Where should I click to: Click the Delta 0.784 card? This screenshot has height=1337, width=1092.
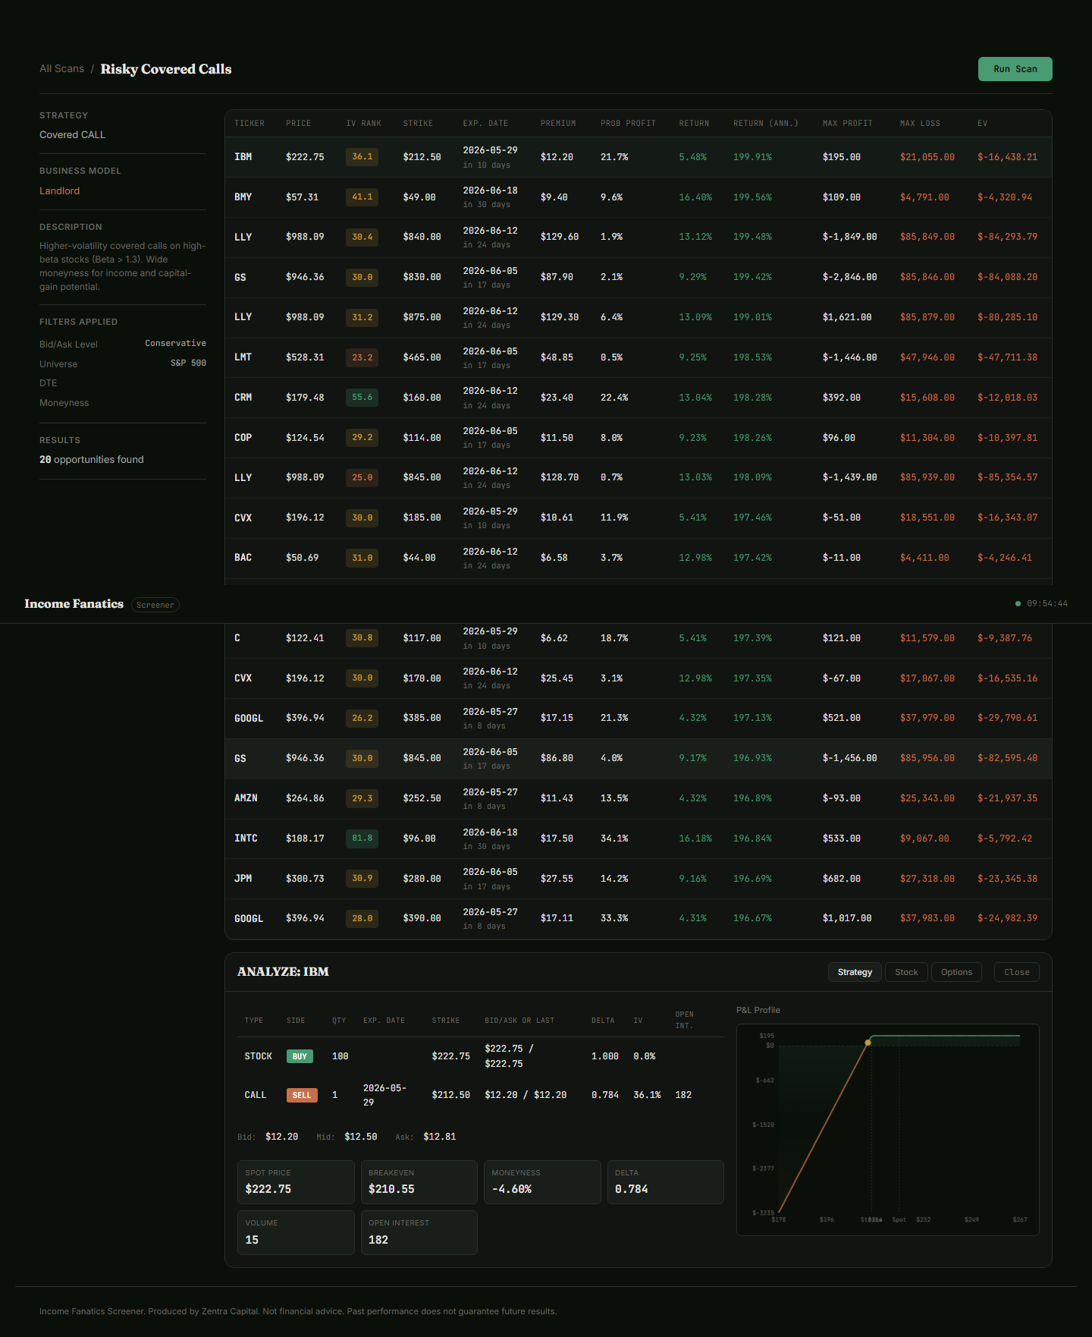coord(666,1182)
